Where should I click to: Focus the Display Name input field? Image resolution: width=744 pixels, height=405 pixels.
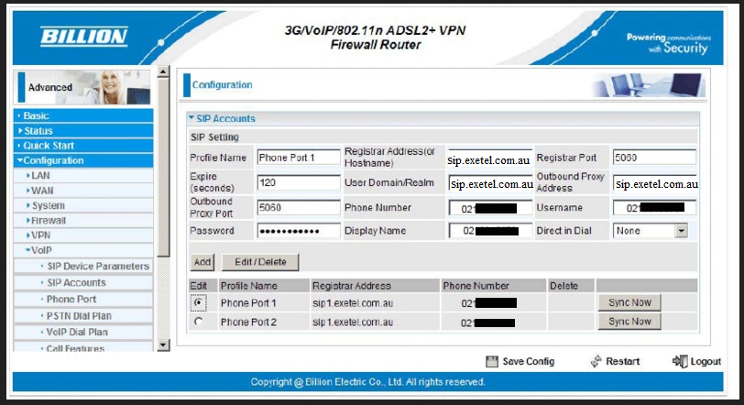(x=490, y=231)
